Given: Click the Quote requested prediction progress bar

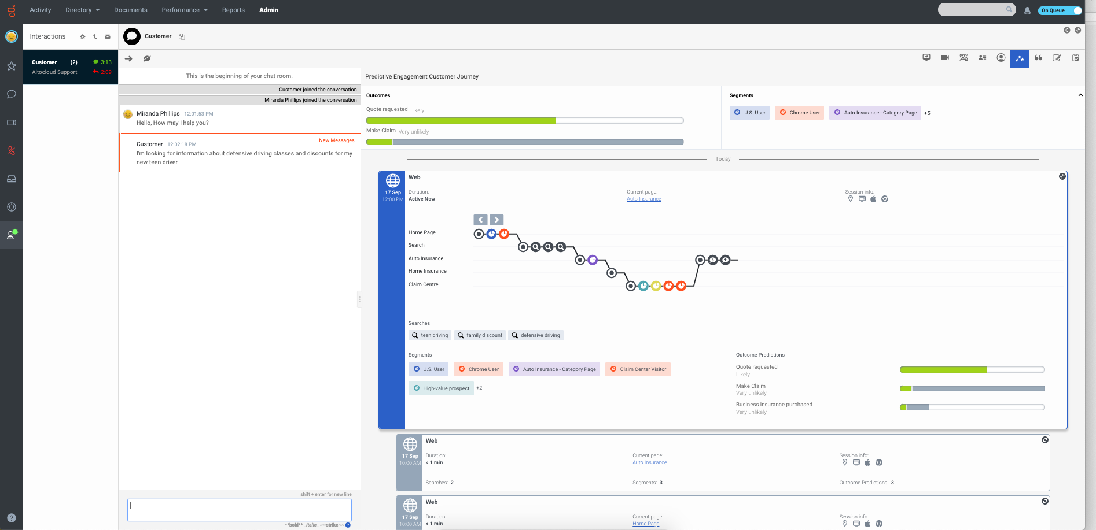Looking at the screenshot, I should pos(971,369).
